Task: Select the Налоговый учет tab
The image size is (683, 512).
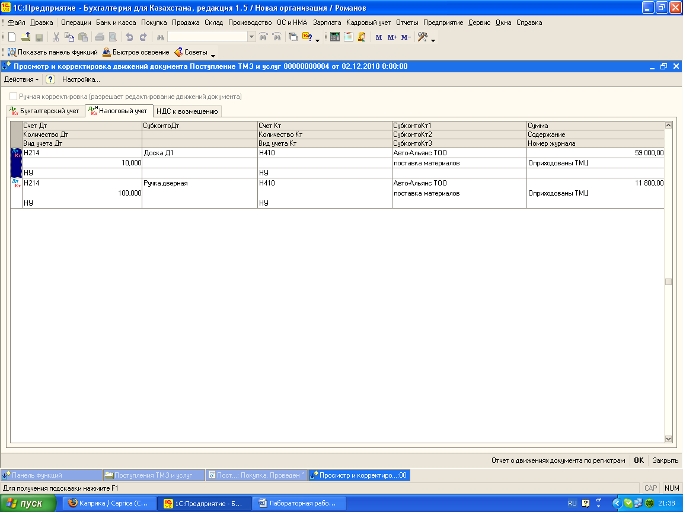Action: pyautogui.click(x=119, y=111)
